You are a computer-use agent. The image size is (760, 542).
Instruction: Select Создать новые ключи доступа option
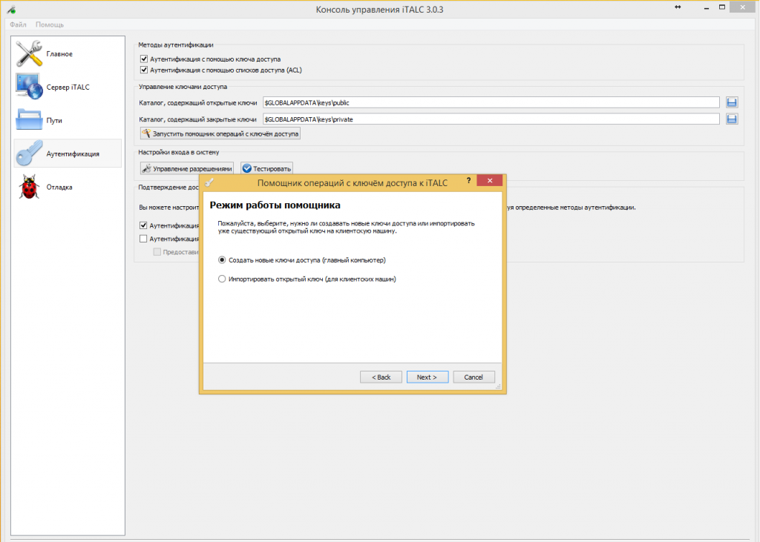click(302, 260)
